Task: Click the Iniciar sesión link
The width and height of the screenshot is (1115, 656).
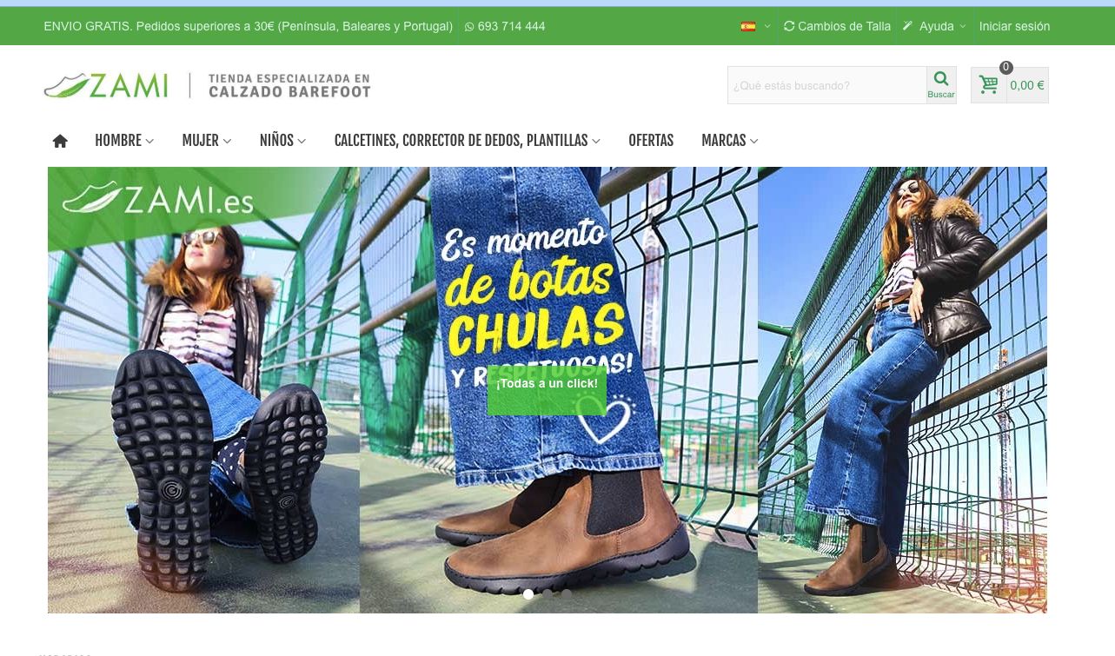Action: pos(1014,26)
